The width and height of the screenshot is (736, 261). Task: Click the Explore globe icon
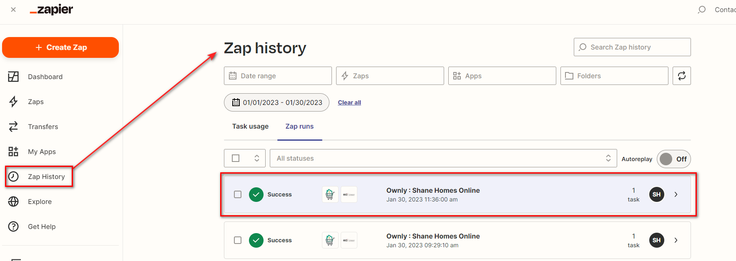point(13,201)
